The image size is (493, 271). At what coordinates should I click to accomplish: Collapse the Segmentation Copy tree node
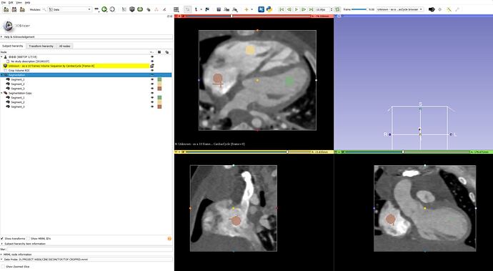[2, 93]
